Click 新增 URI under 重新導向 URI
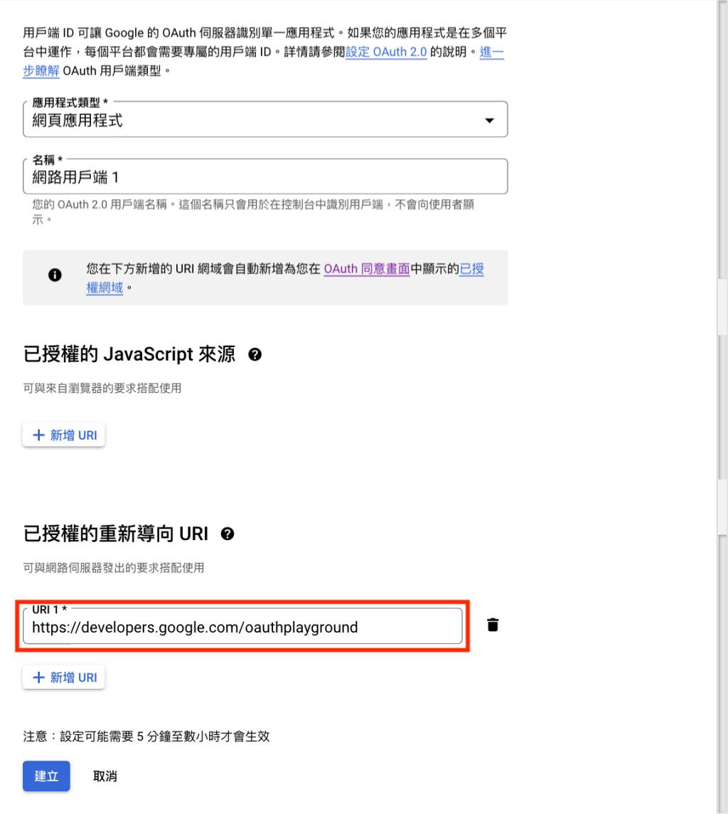The width and height of the screenshot is (728, 814). 64,677
